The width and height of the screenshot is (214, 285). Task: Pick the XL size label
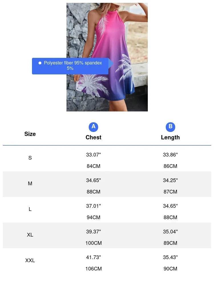30,235
